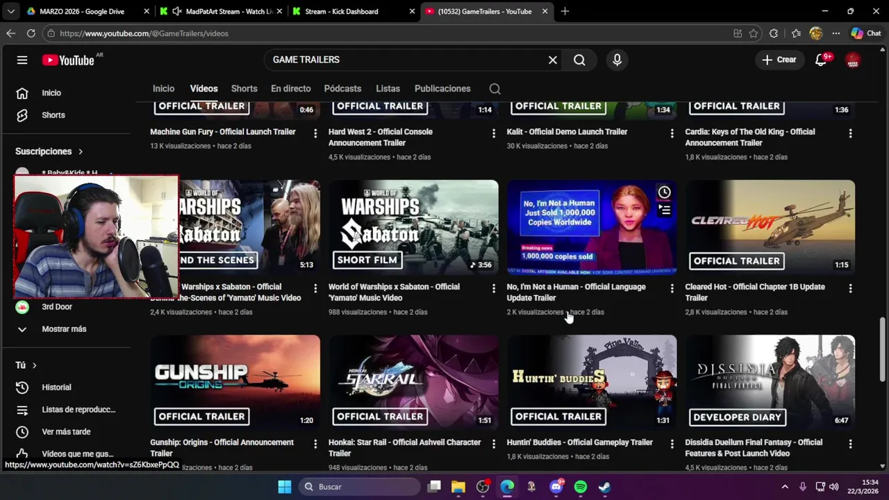
Task: Switch to Inicio channel tab
Action: [163, 89]
